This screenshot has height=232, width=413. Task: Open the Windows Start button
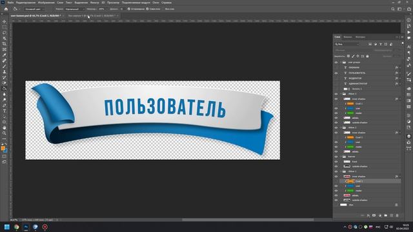(x=7, y=227)
